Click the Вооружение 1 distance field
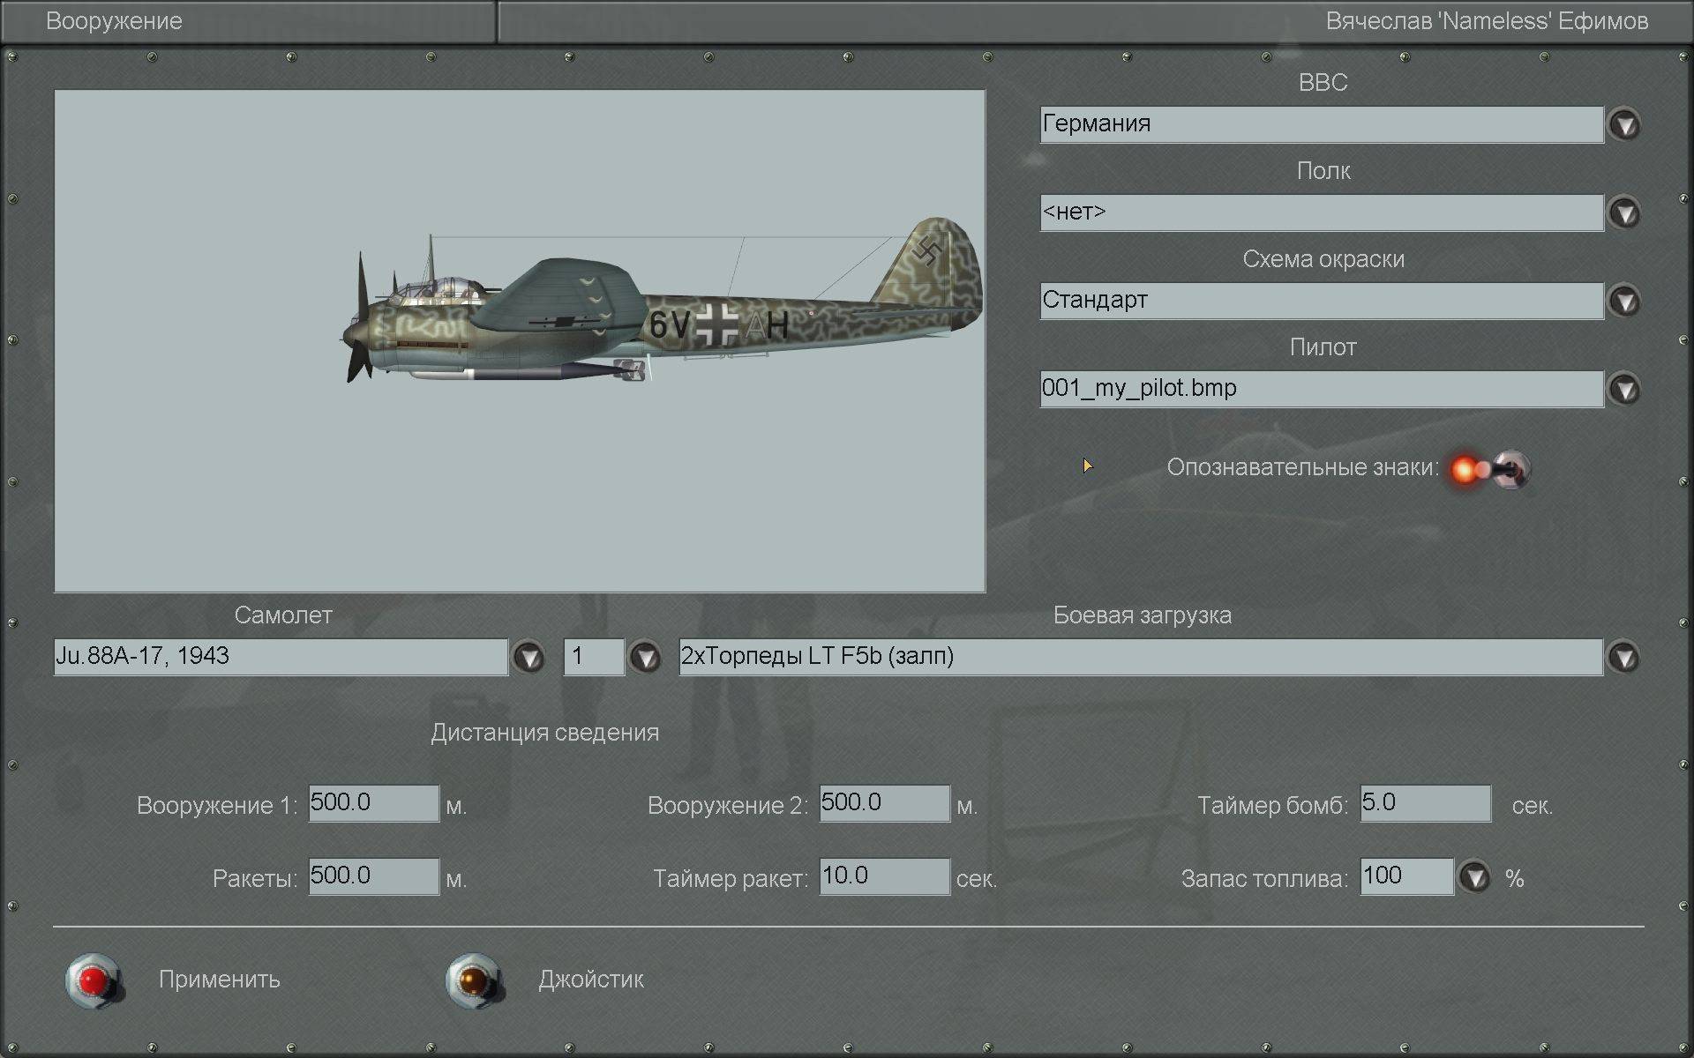Viewport: 1694px width, 1058px height. [x=373, y=803]
